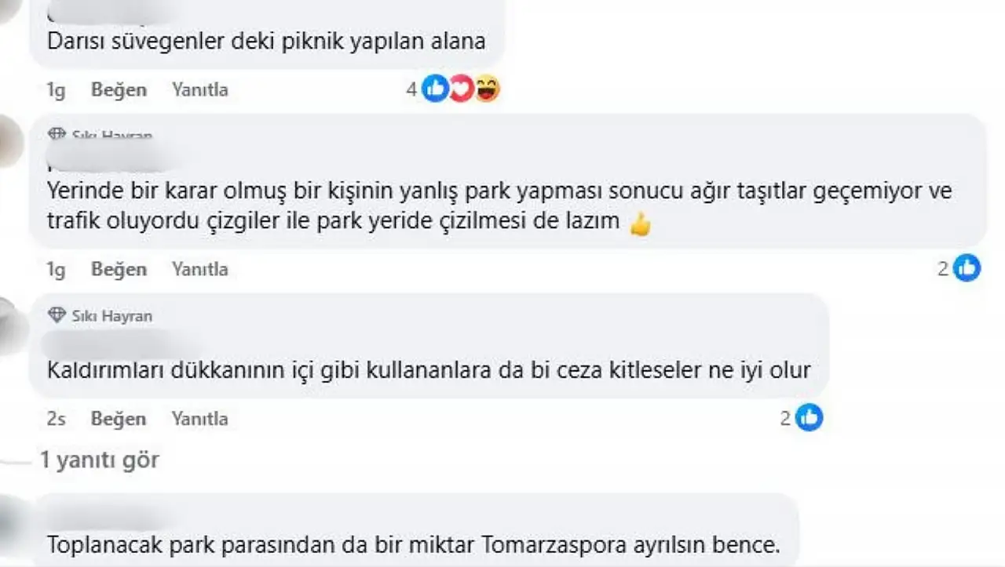
Task: Toggle Beğen on the "Kaldırımları" comment
Action: pos(119,419)
